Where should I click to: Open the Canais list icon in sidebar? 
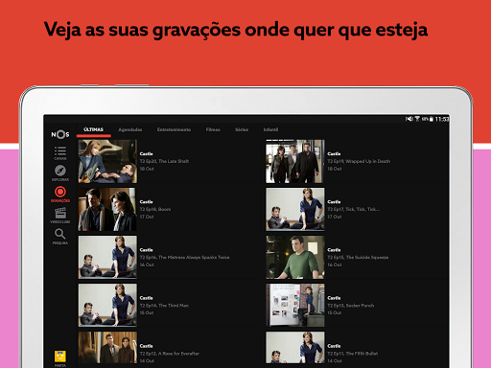pyautogui.click(x=60, y=153)
